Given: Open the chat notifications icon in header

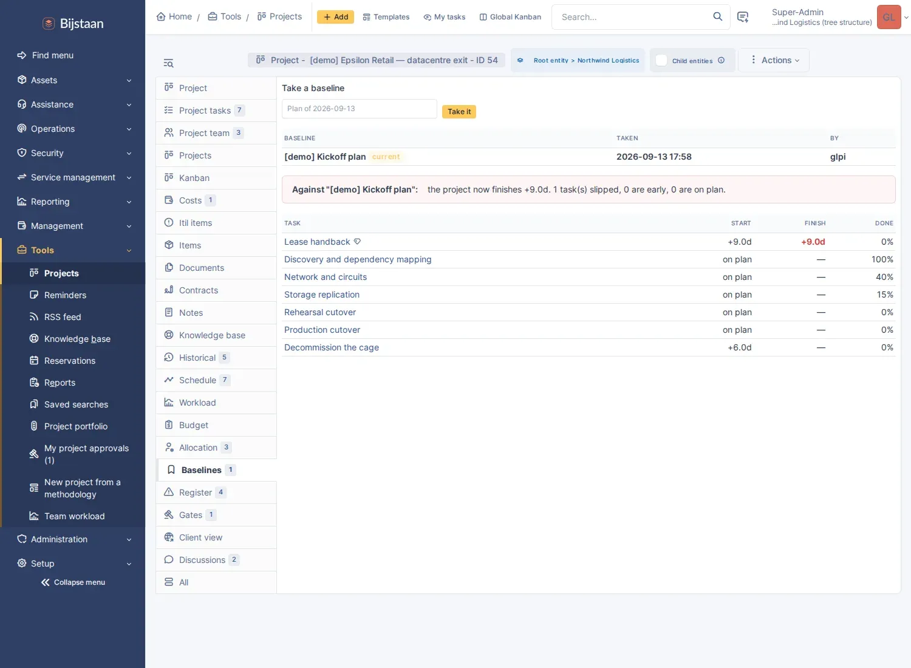Looking at the screenshot, I should 742,17.
